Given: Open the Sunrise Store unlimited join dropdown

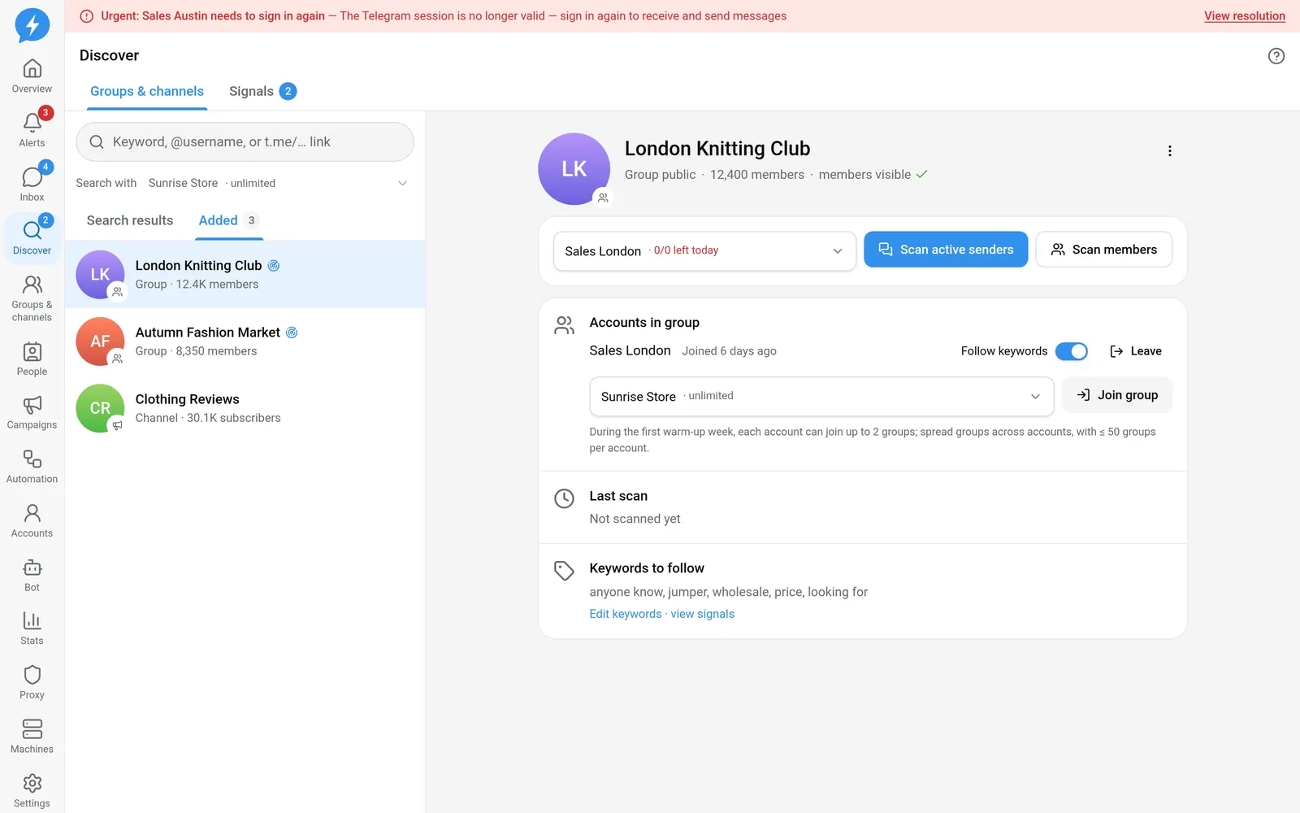Looking at the screenshot, I should click(821, 396).
